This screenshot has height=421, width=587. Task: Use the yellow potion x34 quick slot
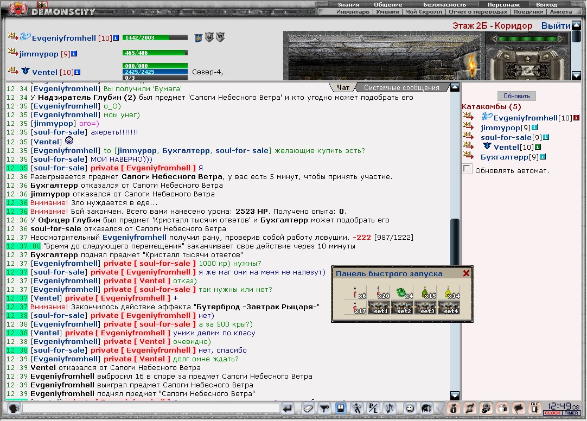pyautogui.click(x=449, y=292)
